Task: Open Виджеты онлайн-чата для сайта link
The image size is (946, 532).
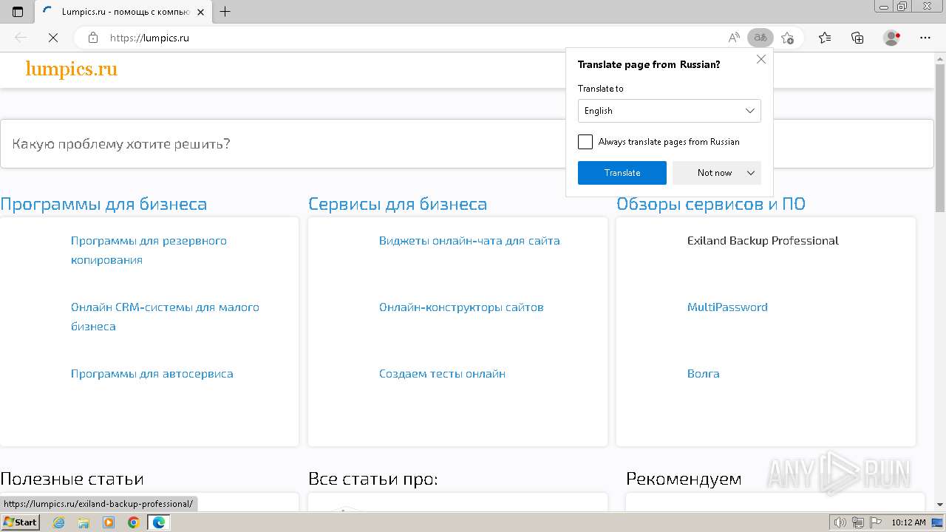Action: coord(469,241)
